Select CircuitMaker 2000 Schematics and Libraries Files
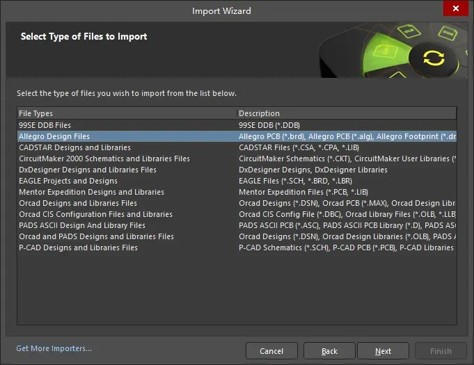 tap(237, 159)
